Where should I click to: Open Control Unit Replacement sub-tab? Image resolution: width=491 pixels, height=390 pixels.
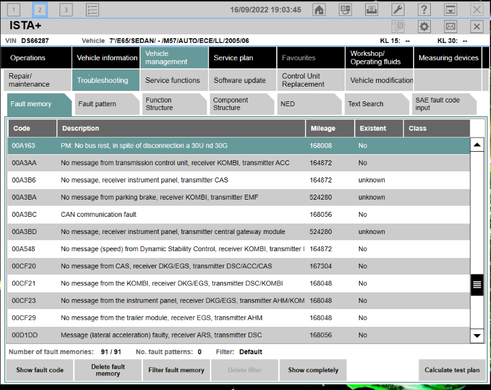pos(311,80)
